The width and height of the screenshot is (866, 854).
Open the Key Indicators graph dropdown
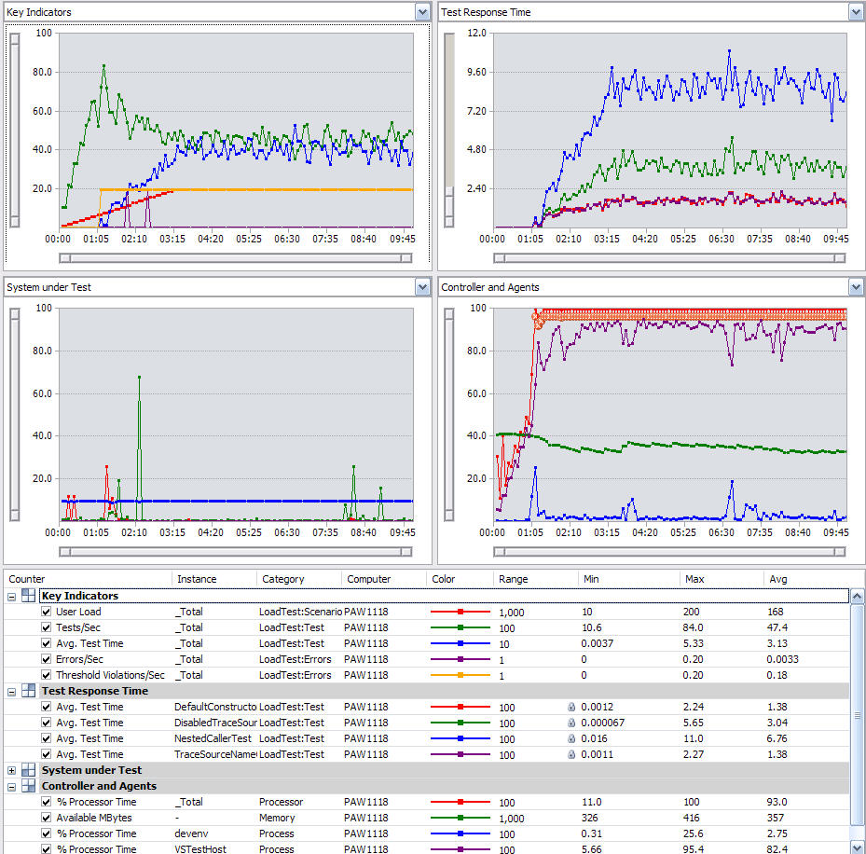point(422,12)
